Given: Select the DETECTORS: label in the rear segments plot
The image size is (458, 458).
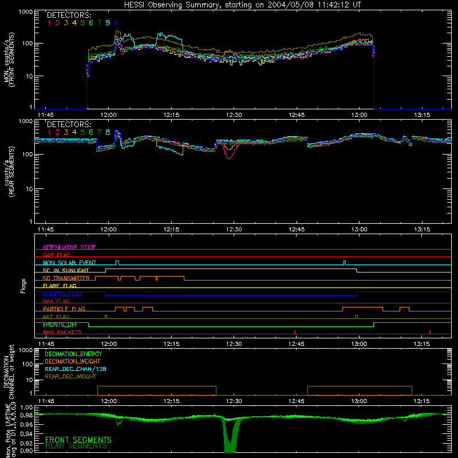Looking at the screenshot, I should (69, 125).
